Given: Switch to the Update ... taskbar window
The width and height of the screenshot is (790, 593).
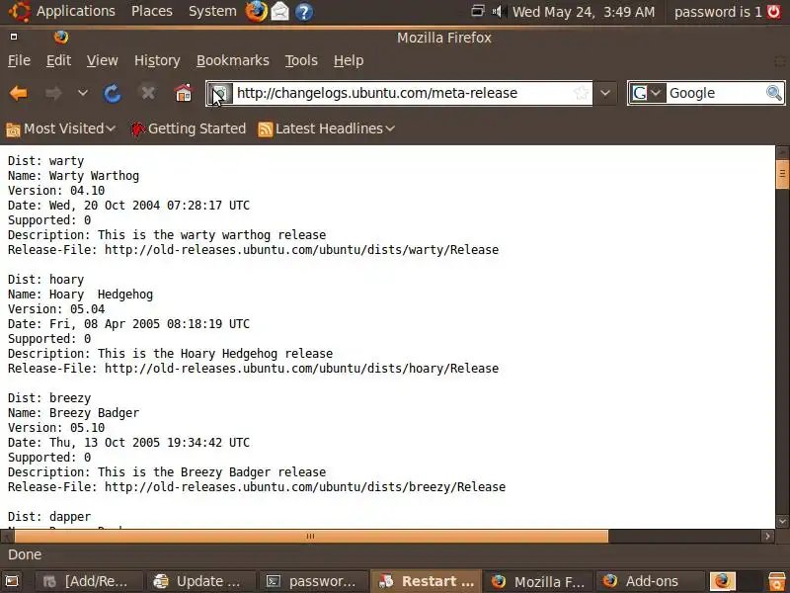Looking at the screenshot, I should tap(200, 581).
